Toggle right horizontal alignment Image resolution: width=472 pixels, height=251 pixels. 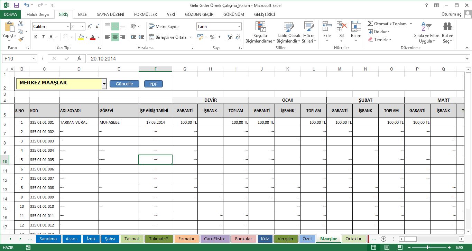pos(123,37)
